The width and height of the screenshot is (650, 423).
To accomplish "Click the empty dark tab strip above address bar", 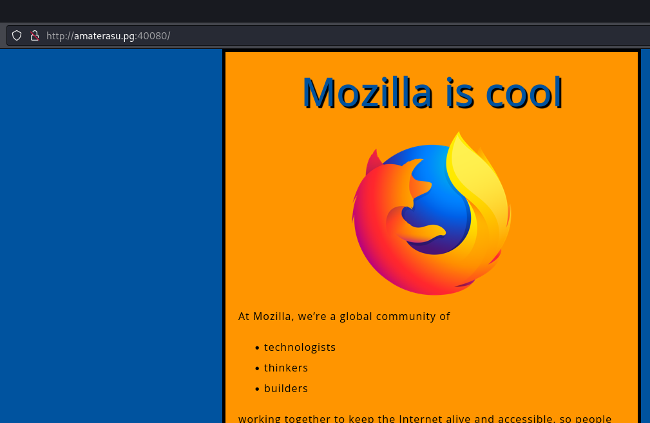I will 322,11.
